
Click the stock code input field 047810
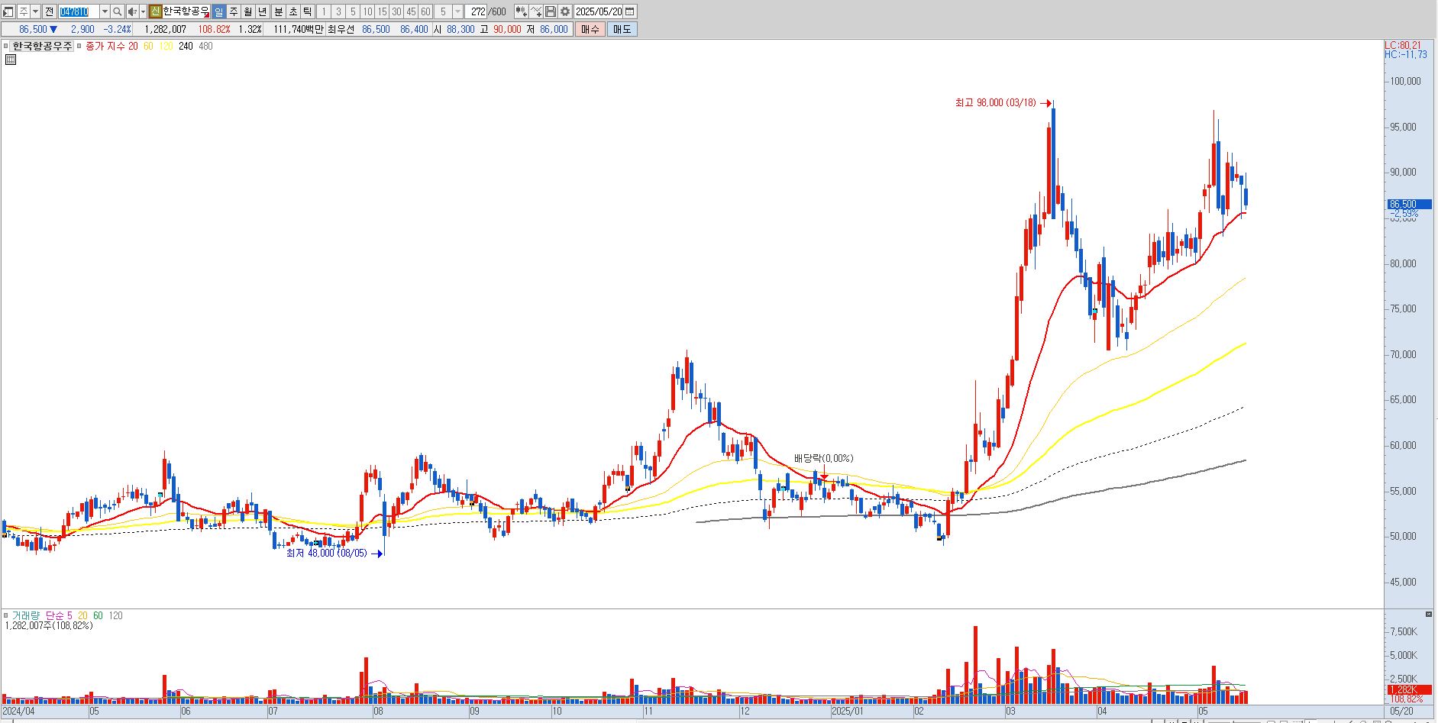(x=79, y=11)
